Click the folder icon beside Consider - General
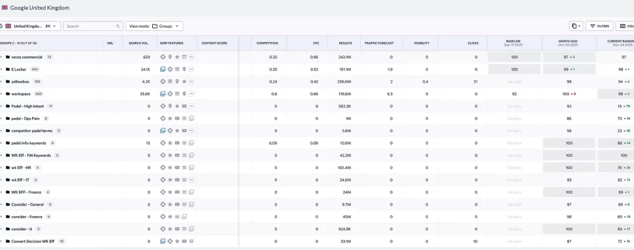 [x=7, y=204]
